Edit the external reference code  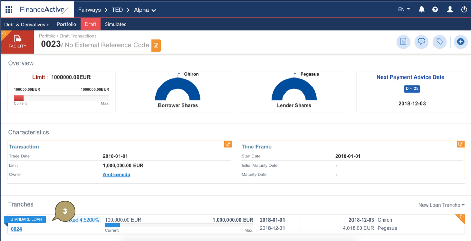click(x=156, y=45)
